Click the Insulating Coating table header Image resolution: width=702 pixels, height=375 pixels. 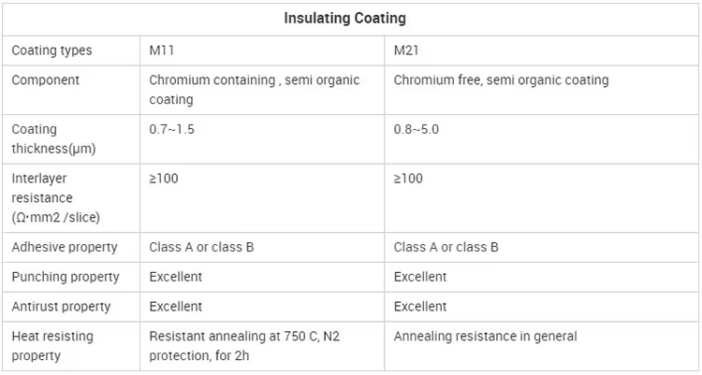click(344, 19)
